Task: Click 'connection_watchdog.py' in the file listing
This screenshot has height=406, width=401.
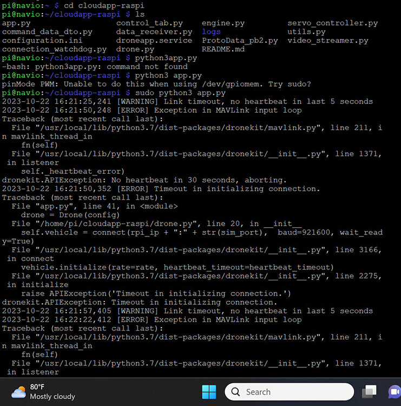Action: 54,49
